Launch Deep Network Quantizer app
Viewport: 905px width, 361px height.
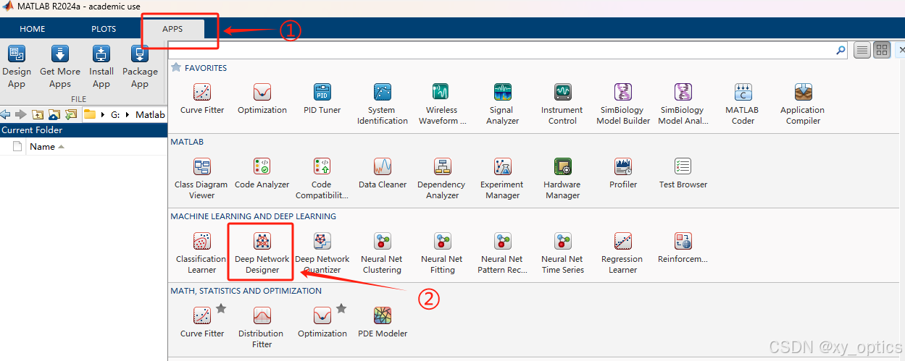tap(322, 252)
